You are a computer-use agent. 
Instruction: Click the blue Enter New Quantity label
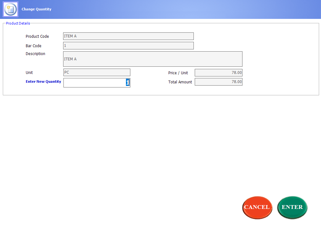(x=43, y=81)
